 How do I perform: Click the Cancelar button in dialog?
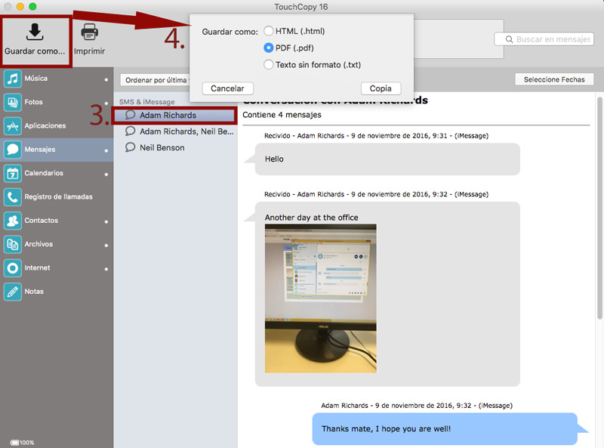click(x=227, y=88)
